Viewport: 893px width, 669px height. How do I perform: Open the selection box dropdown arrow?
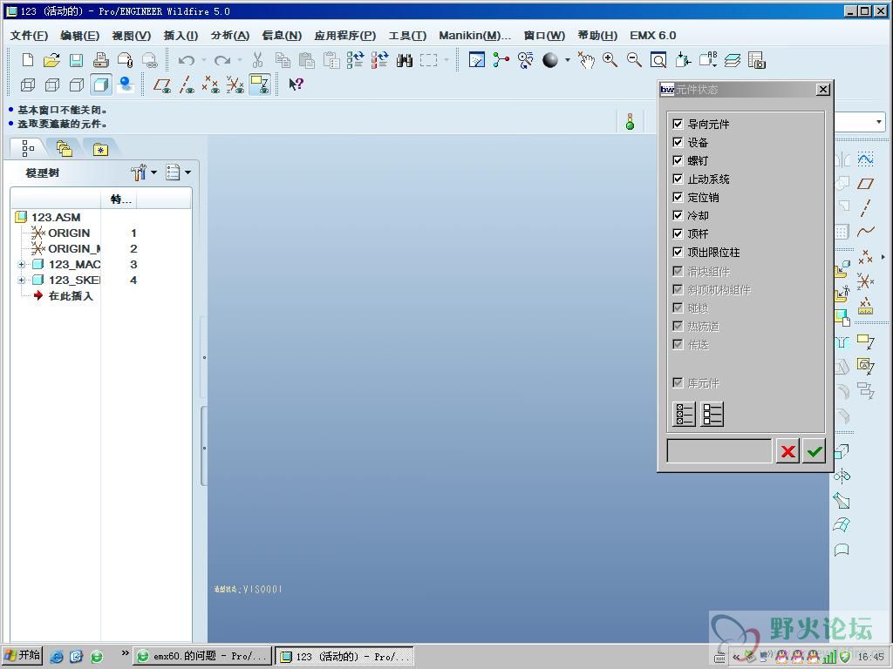click(x=446, y=60)
